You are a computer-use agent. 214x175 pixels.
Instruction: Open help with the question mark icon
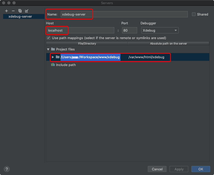[x=6, y=169]
